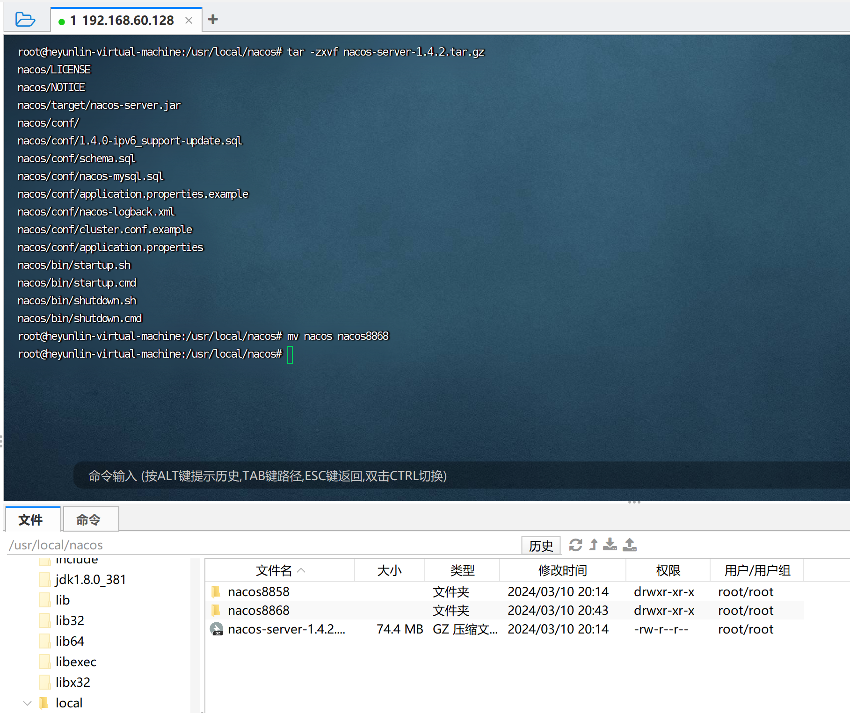Image resolution: width=850 pixels, height=713 pixels.
Task: Click the 2024/03/10 20:43 modified time
Action: pyautogui.click(x=558, y=610)
